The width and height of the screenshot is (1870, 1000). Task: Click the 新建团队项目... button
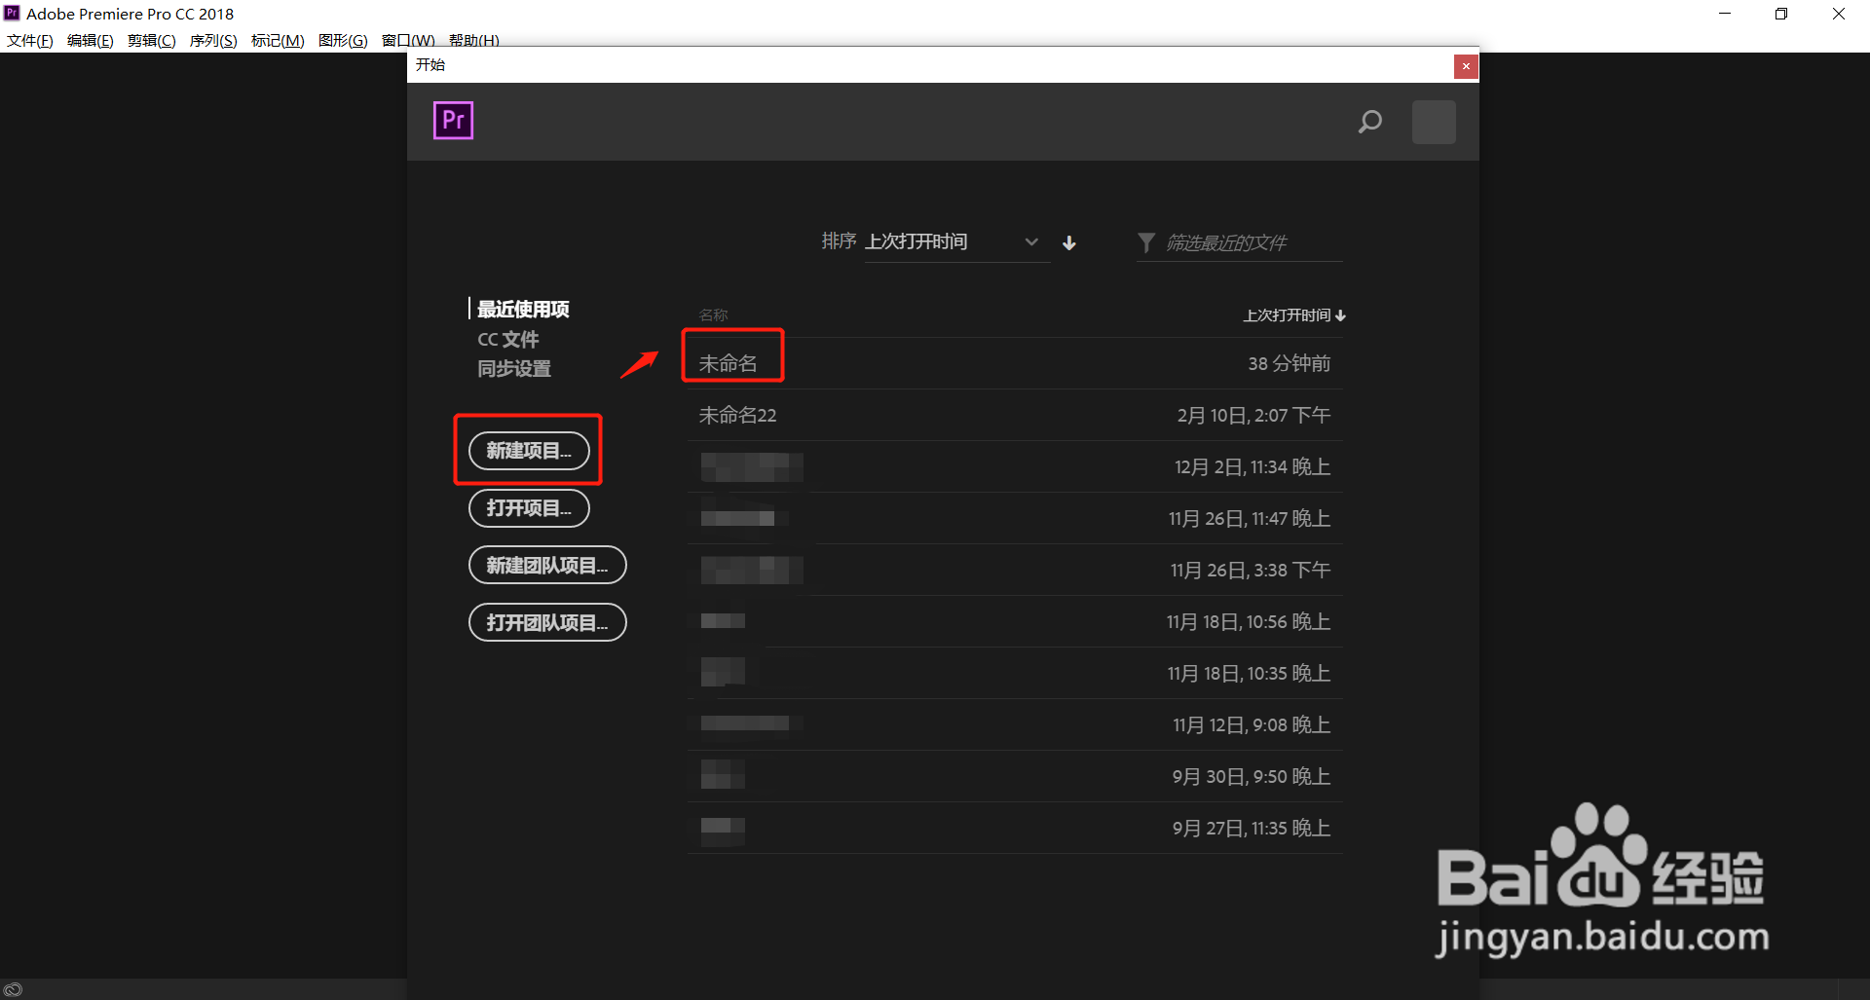[547, 565]
